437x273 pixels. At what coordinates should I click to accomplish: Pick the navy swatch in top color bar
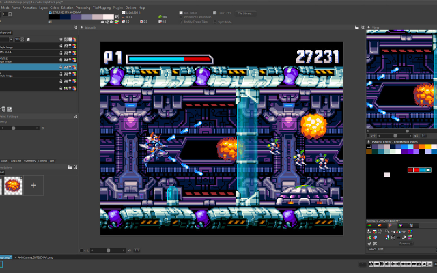pyautogui.click(x=65, y=17)
